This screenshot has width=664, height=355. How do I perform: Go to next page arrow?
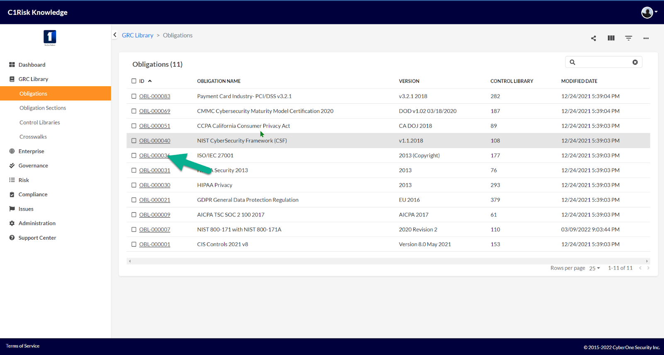(648, 268)
